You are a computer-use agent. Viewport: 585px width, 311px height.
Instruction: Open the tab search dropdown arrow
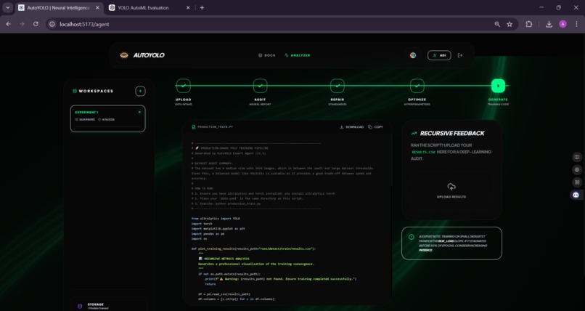[x=8, y=8]
